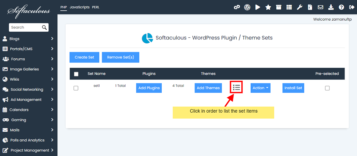Check the select-all checkbox in table header
Viewport: 357px width, 156px height.
76,74
